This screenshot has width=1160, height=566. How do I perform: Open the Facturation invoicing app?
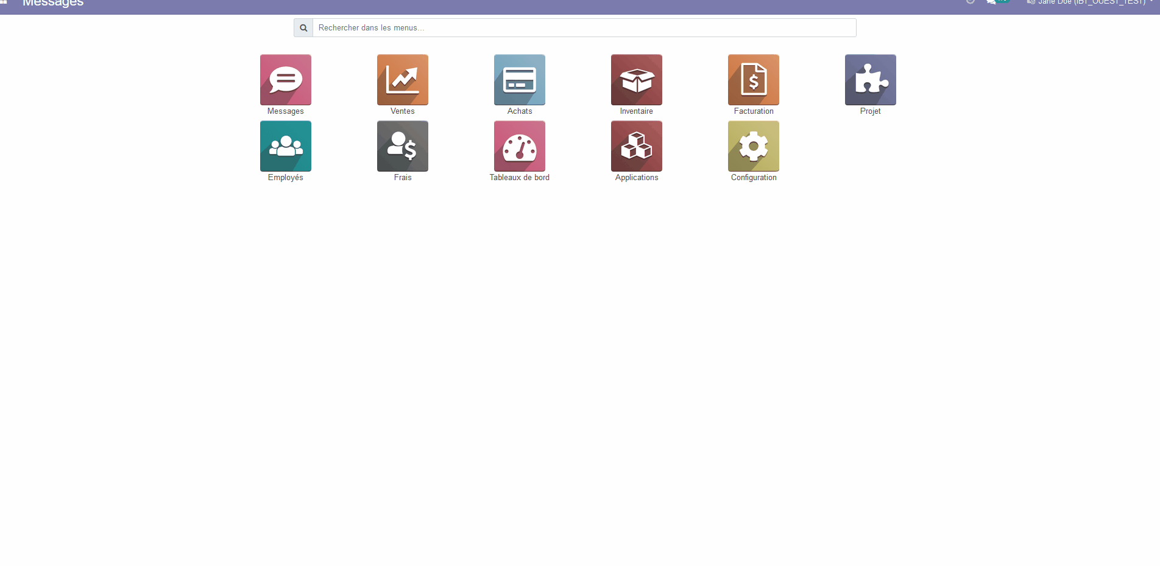(753, 80)
